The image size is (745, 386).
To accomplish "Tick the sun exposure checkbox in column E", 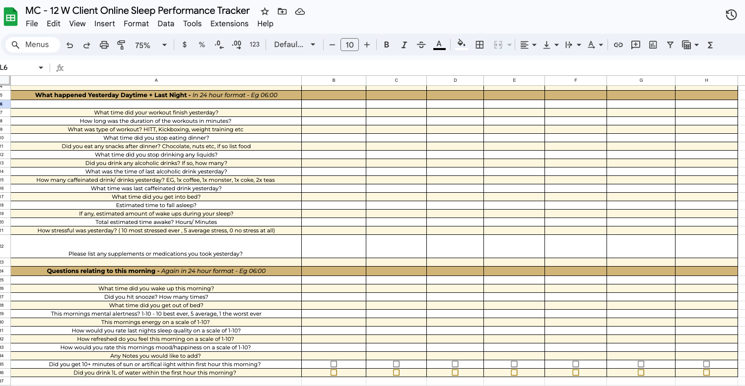I will pos(514,364).
